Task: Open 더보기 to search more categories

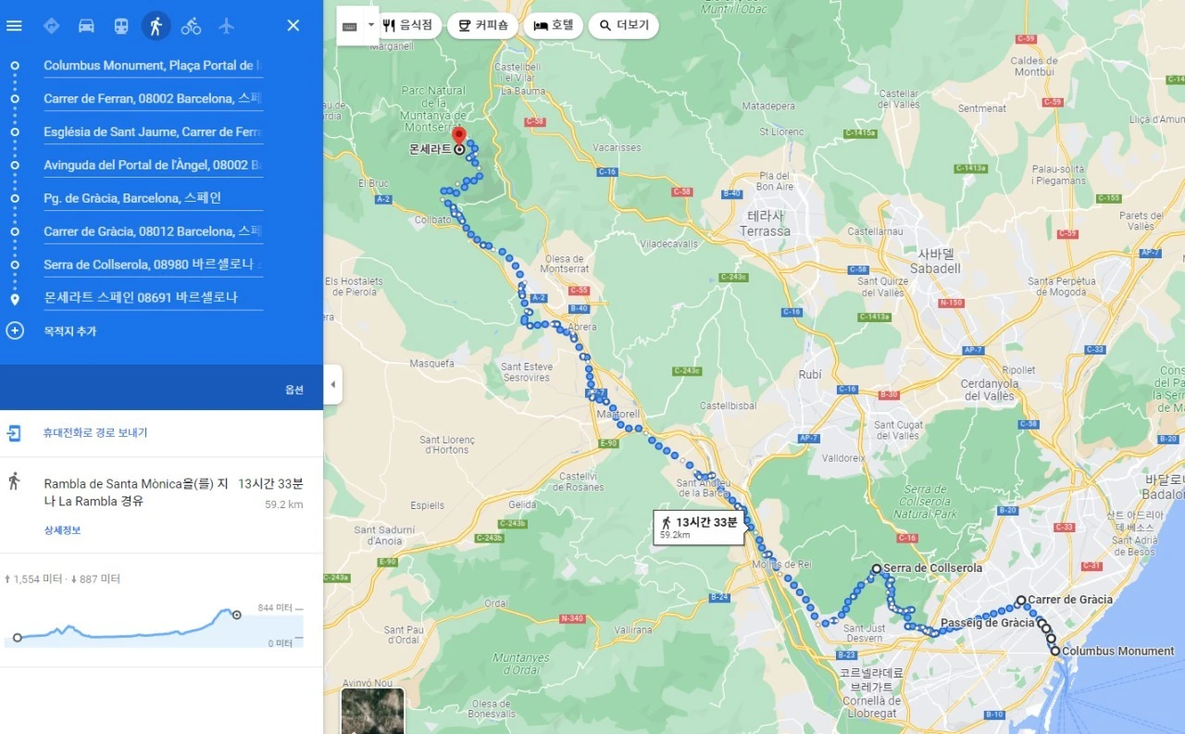Action: tap(624, 26)
